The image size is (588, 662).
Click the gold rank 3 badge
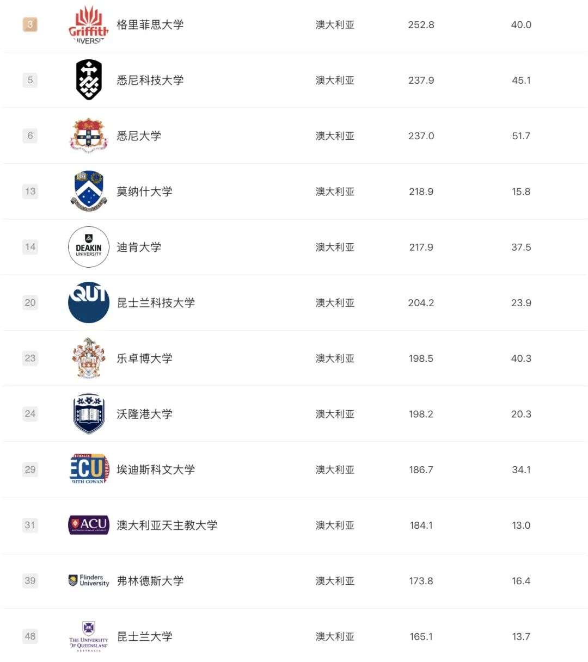[30, 24]
